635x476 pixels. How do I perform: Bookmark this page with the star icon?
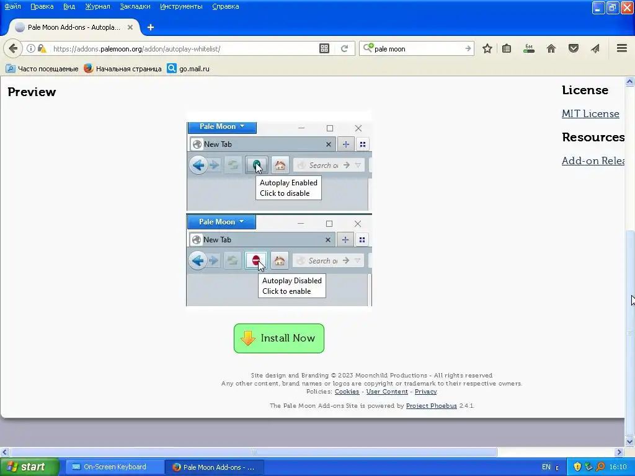[487, 48]
